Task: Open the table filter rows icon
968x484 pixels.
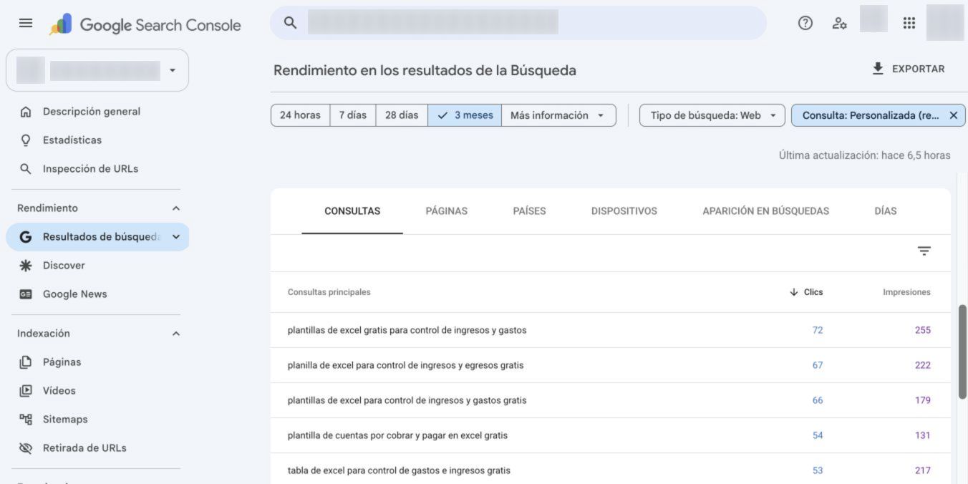Action: pyautogui.click(x=924, y=251)
